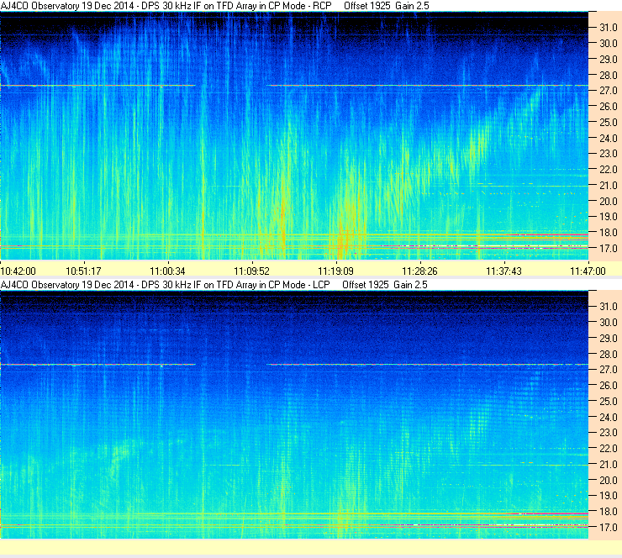Click the RCP spectrogram title text
The image size is (622, 558).
(x=166, y=6)
